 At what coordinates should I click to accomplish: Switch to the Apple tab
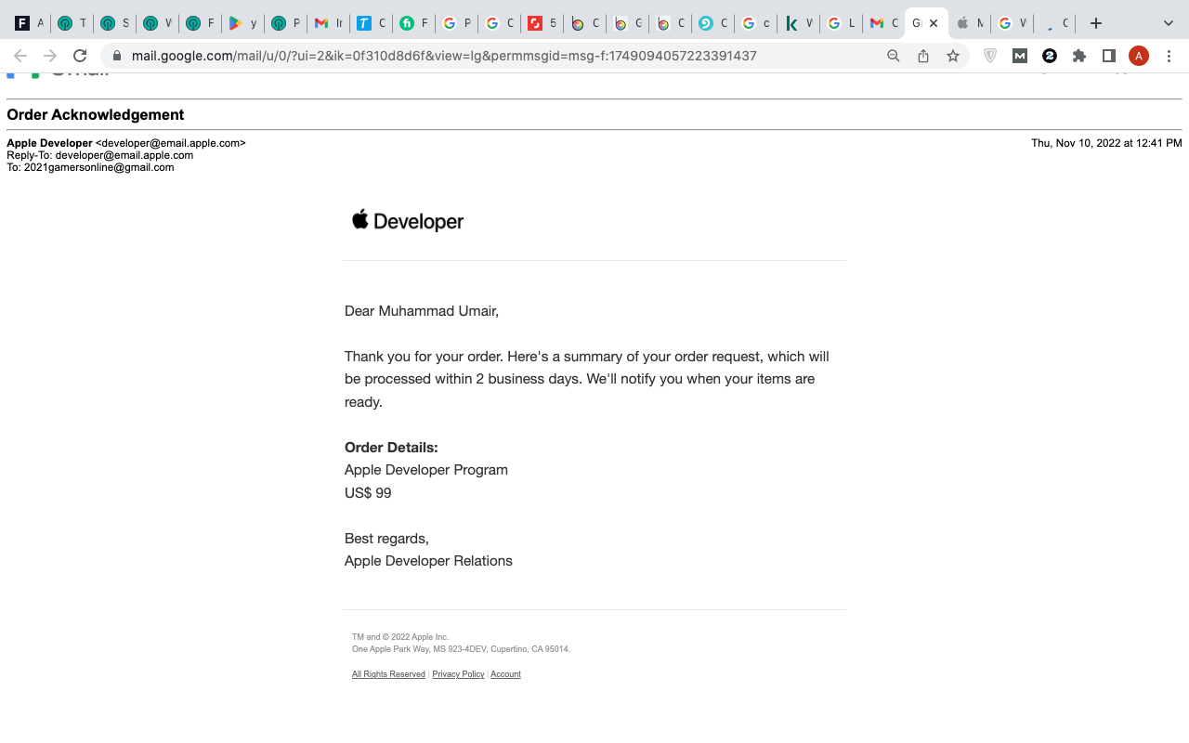pos(969,23)
